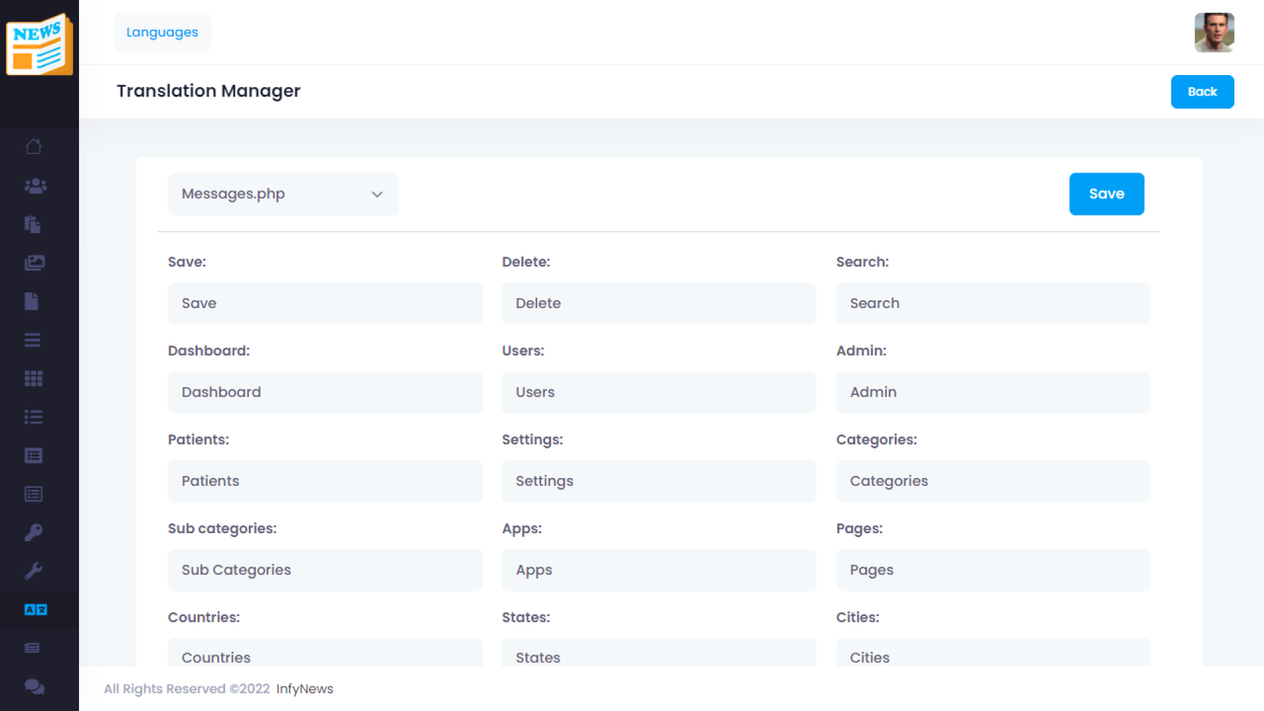Open the chat bubbles sidebar icon
The height and width of the screenshot is (711, 1264).
[x=34, y=687]
